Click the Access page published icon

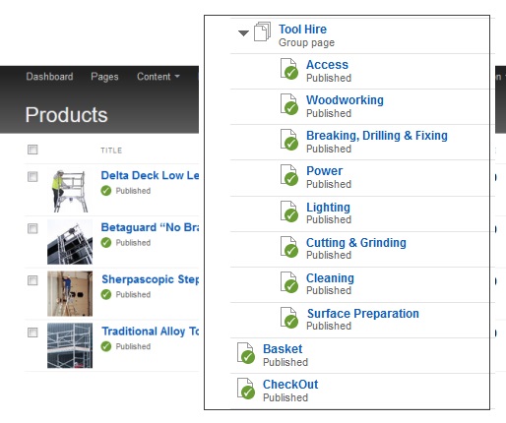coord(289,69)
